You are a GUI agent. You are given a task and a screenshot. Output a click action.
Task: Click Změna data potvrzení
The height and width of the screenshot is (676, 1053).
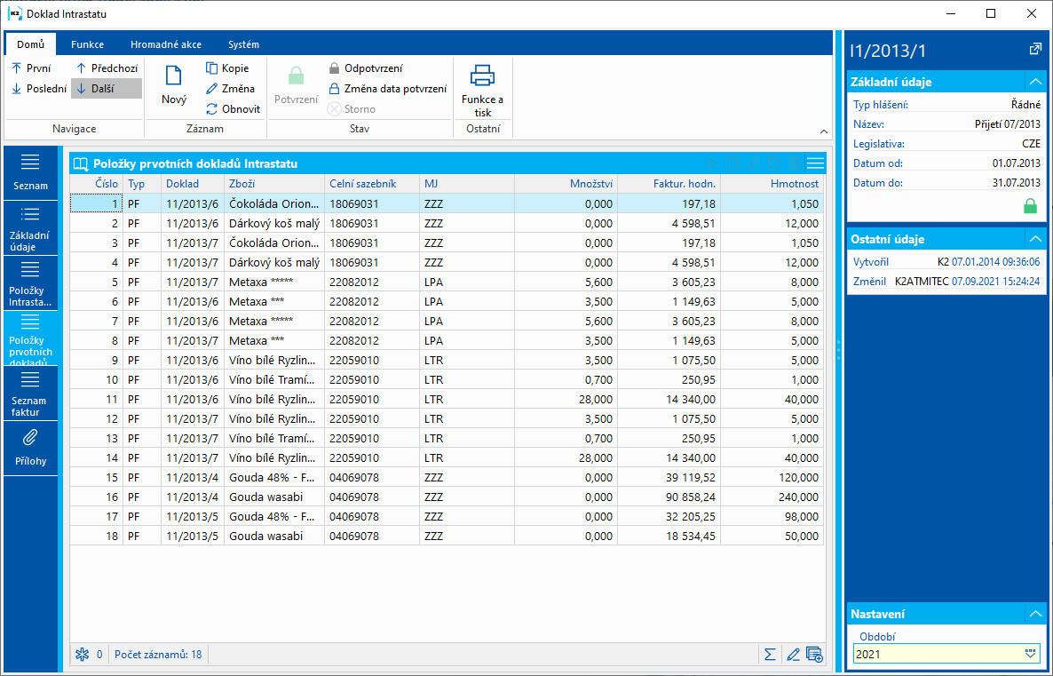(x=394, y=89)
